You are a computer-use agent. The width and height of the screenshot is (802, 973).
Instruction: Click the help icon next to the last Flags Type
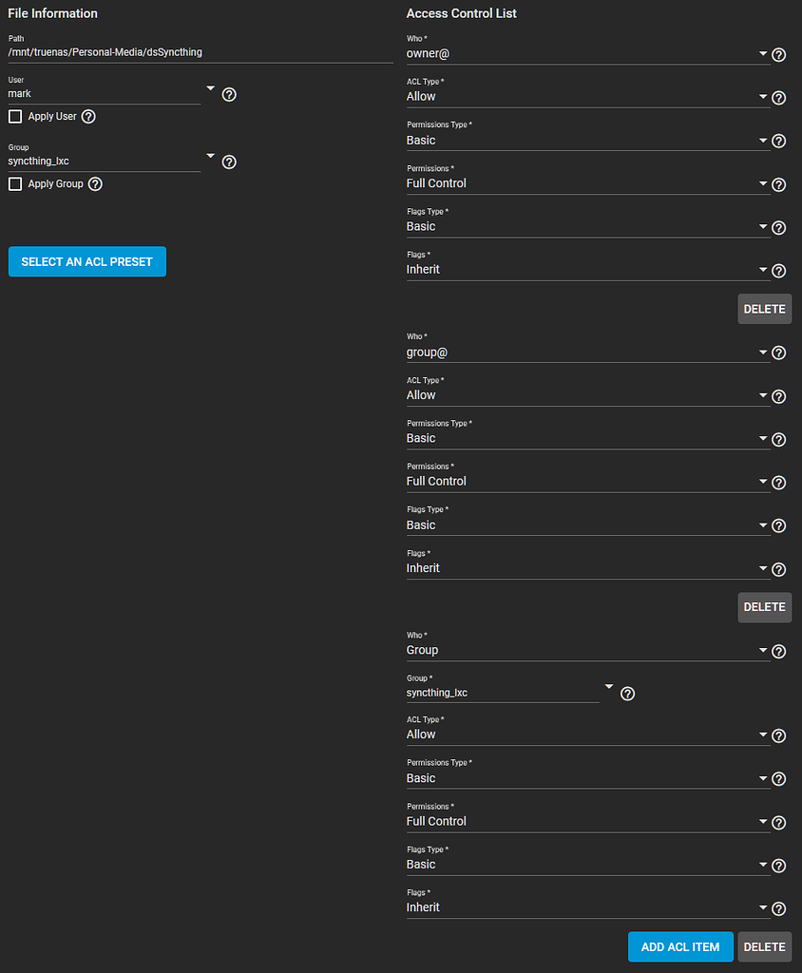point(778,865)
